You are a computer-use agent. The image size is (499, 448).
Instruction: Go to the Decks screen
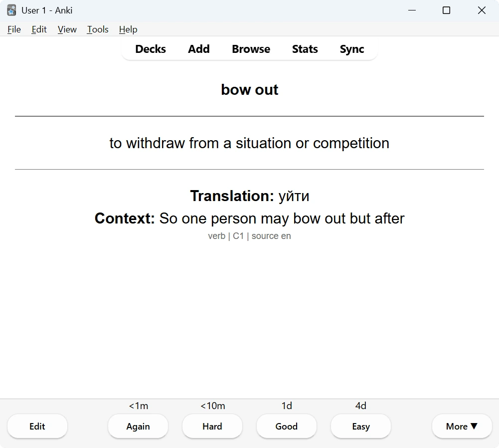pyautogui.click(x=151, y=49)
